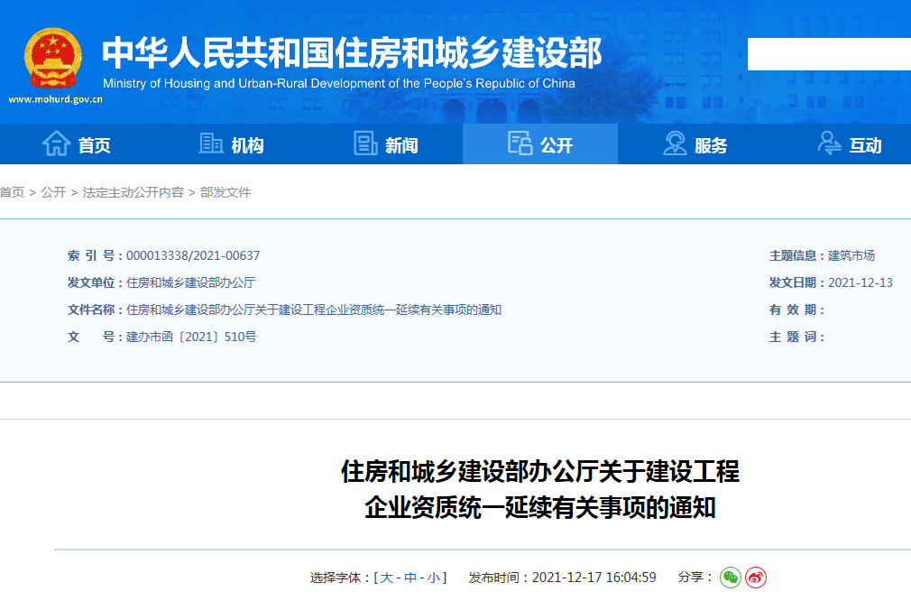Click the 服务 person icon
Viewport: 911px width, 601px height.
coord(675,143)
